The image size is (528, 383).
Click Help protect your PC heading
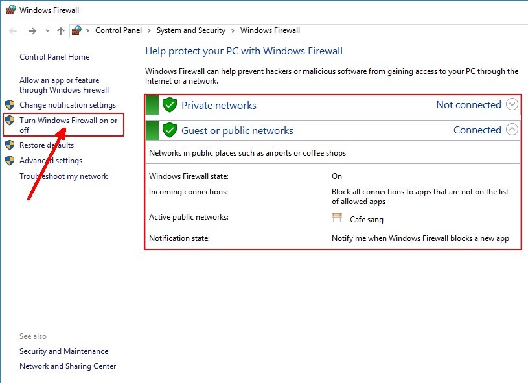[x=244, y=51]
